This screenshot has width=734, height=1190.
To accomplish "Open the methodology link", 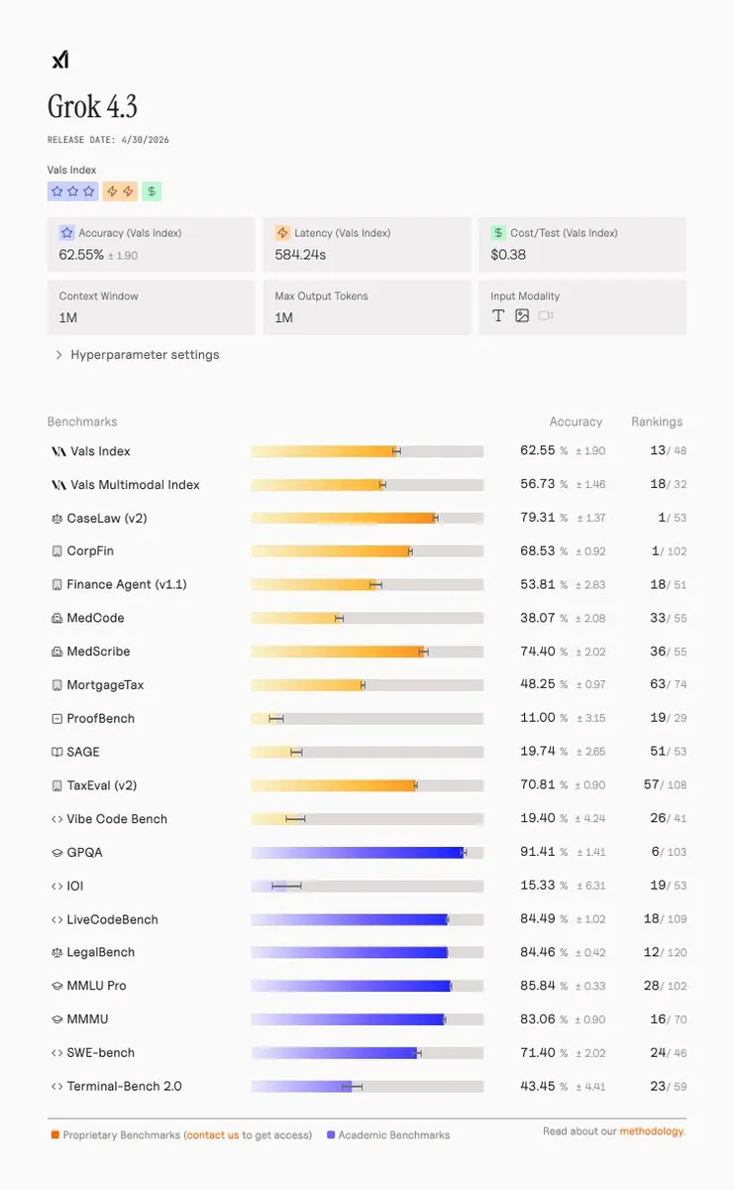I will coord(652,1131).
